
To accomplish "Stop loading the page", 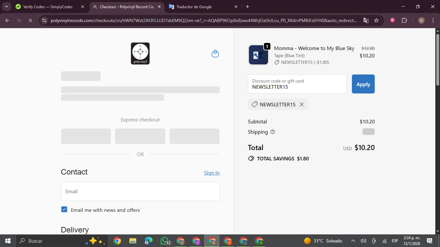I will click(30, 21).
